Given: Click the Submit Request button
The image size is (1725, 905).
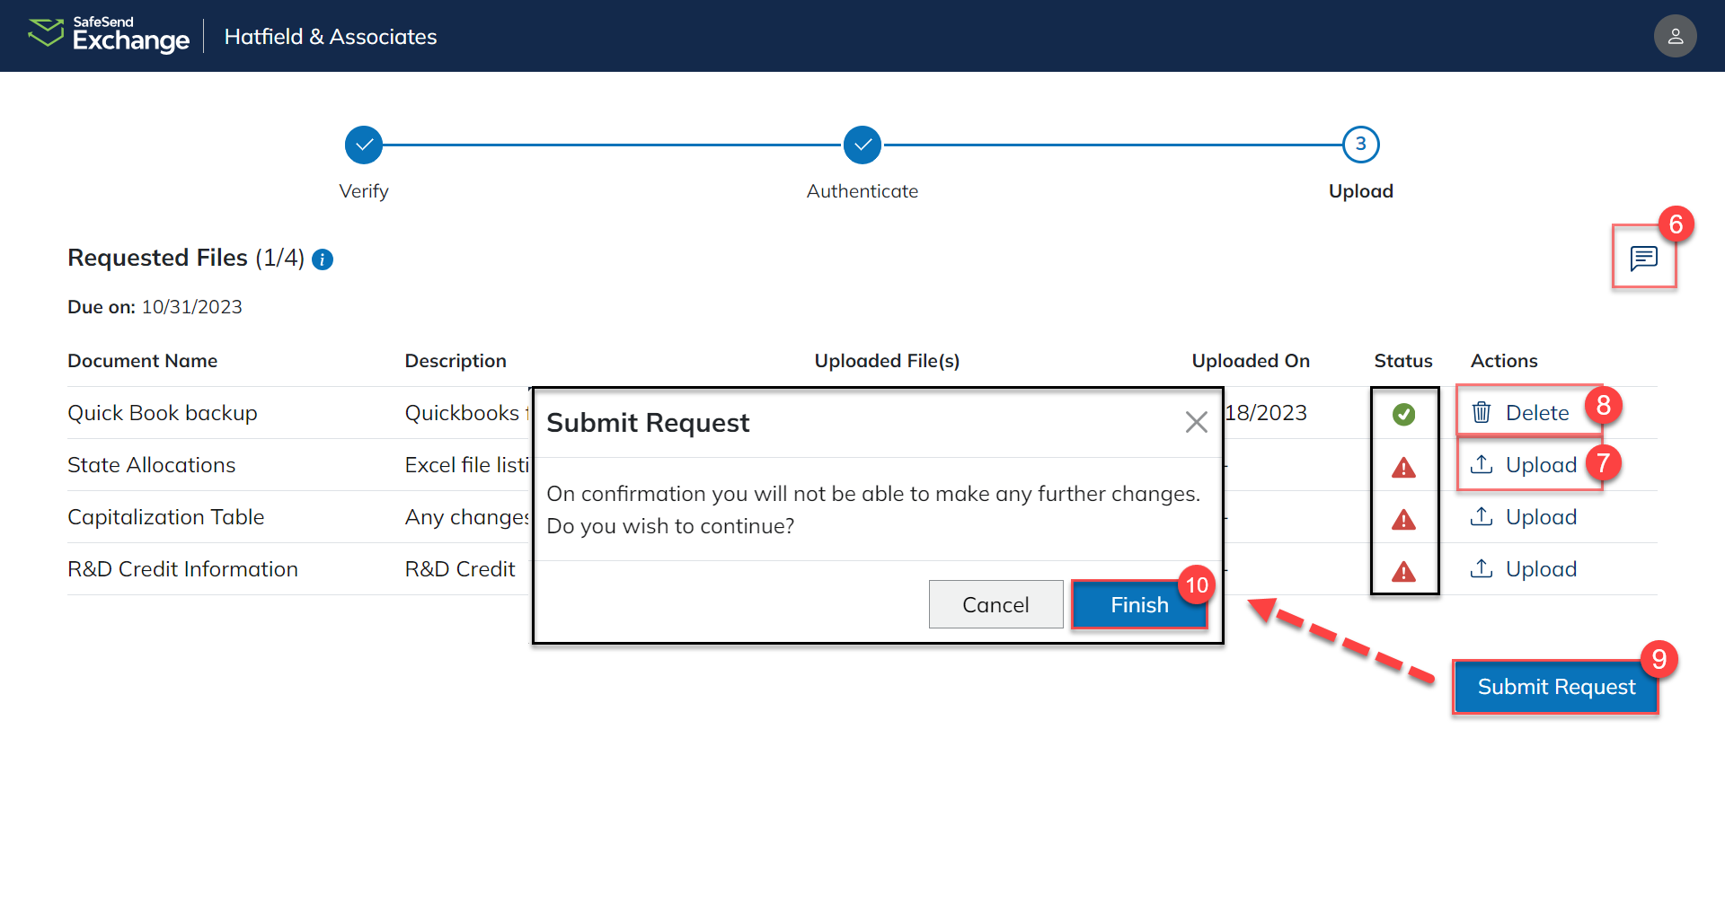Looking at the screenshot, I should tap(1555, 687).
